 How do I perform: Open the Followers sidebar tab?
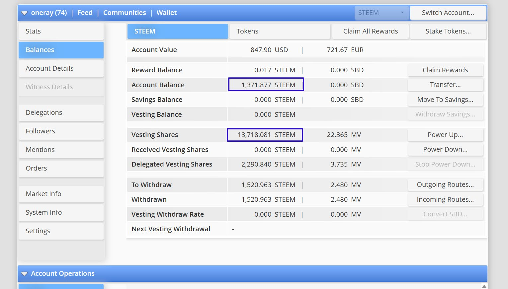tap(61, 131)
